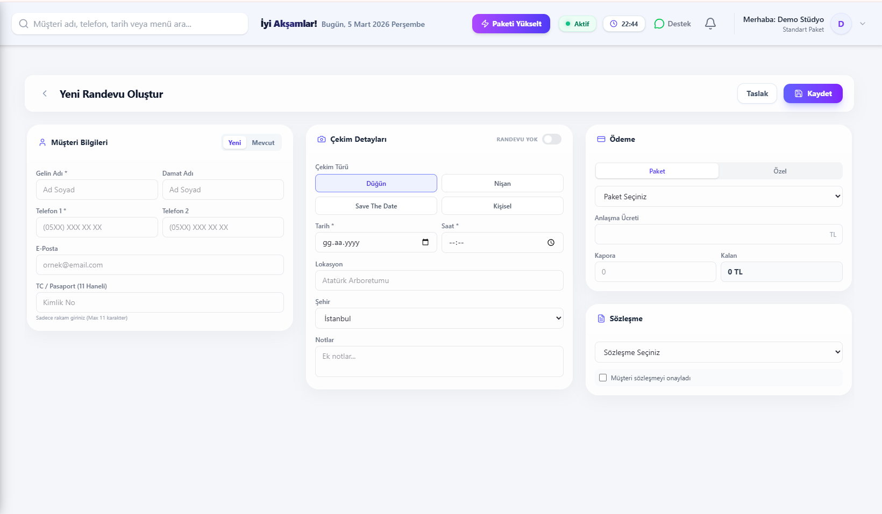Click the Paketi Yükselt button
The height and width of the screenshot is (514, 882).
(511, 24)
